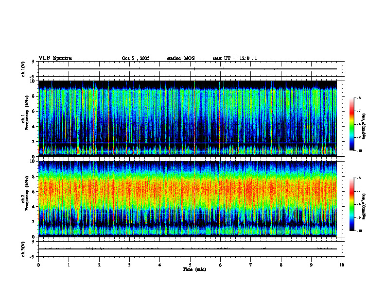
Task: Click the ch.2 colorbar log(PSD) unit label
Action: click(364, 206)
